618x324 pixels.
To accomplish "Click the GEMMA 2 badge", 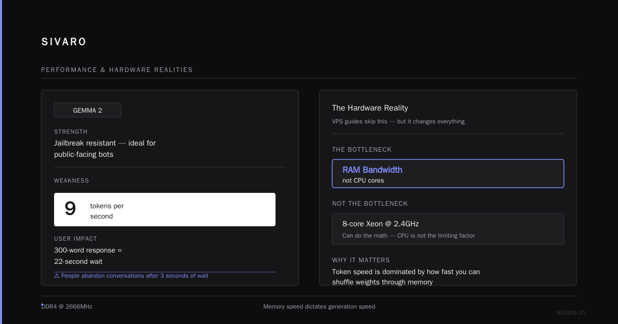I will [88, 110].
